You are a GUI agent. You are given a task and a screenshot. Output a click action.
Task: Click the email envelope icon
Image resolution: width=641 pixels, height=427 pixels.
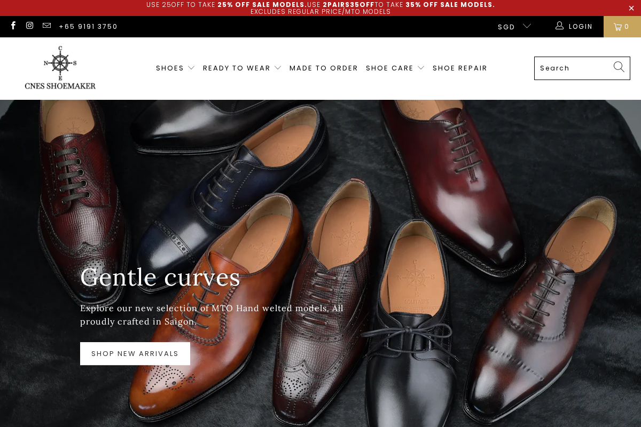46,25
